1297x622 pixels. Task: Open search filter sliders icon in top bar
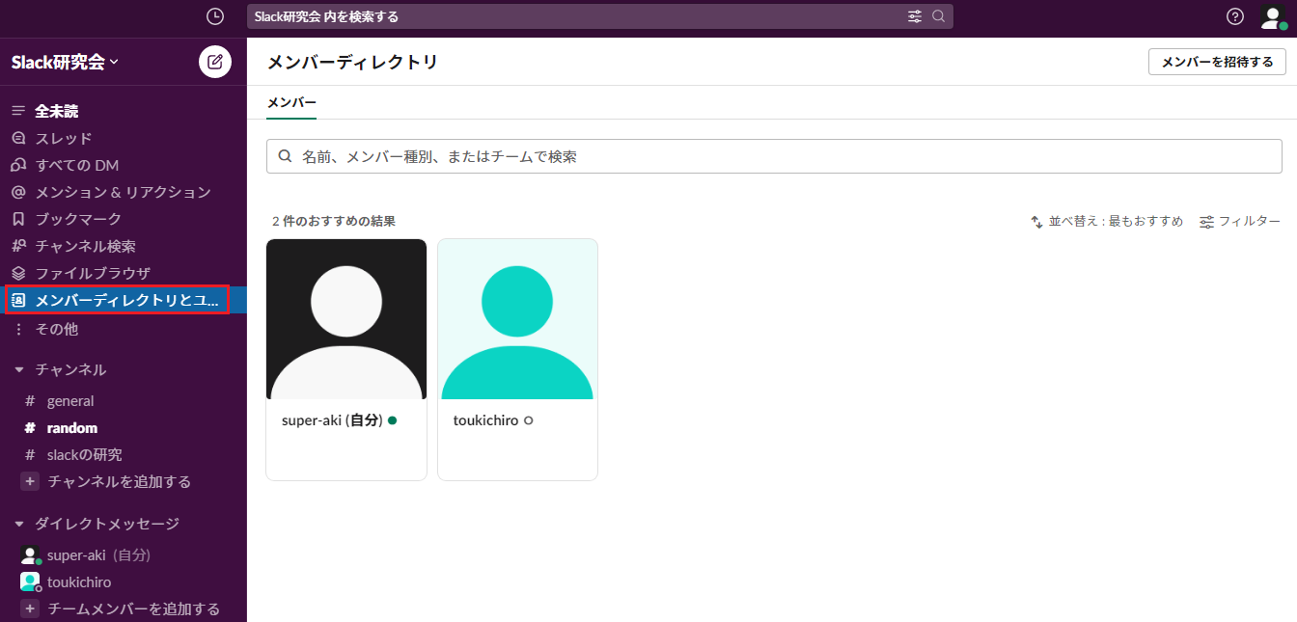915,16
